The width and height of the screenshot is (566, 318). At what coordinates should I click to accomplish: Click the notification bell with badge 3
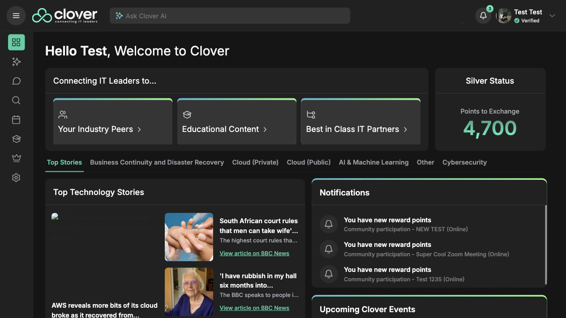coord(483,16)
